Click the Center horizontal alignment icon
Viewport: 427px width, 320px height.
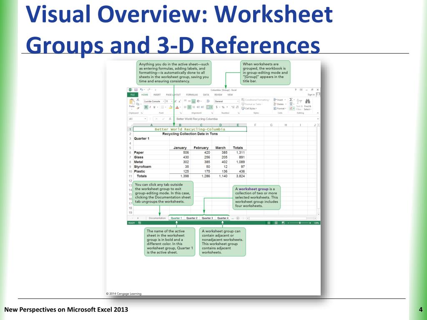(x=189, y=107)
